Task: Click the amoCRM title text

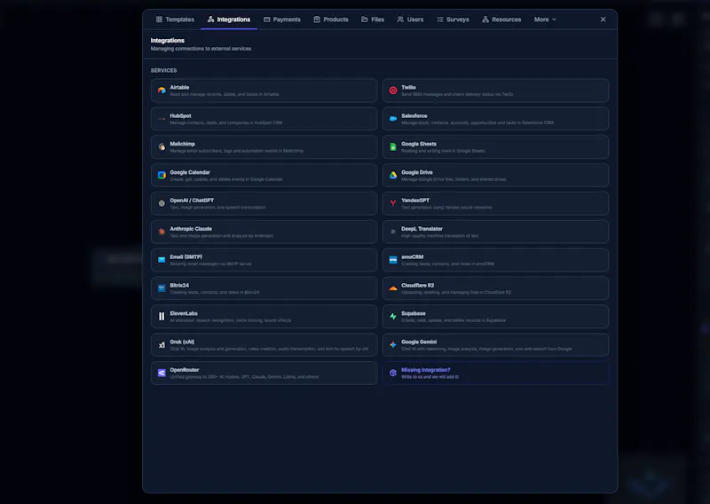Action: pos(413,257)
